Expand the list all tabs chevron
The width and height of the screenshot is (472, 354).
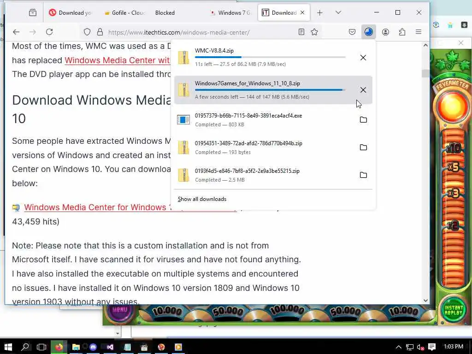pos(338,12)
